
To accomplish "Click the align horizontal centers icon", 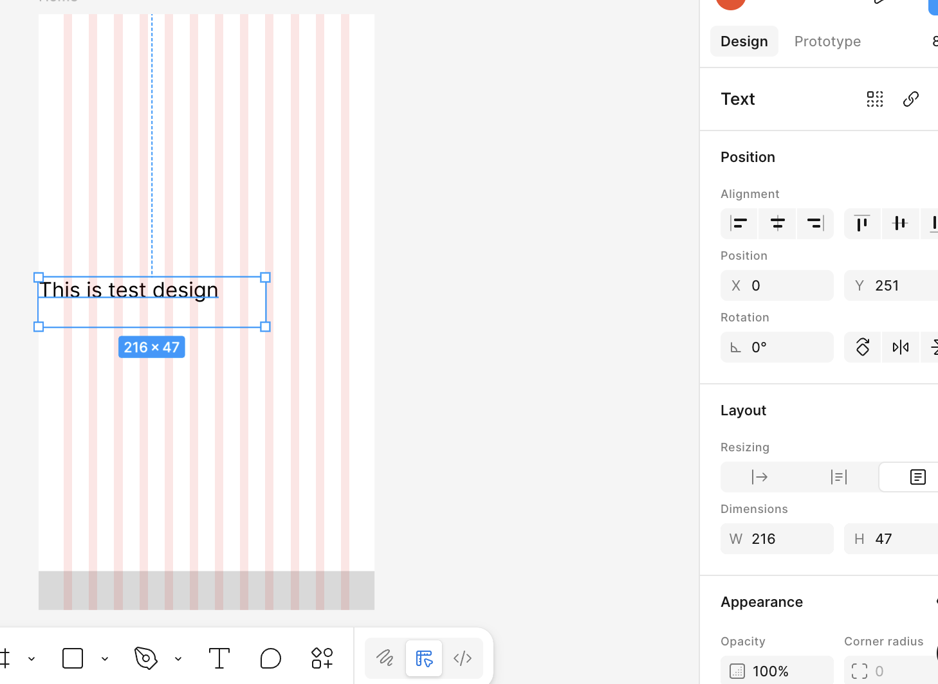I will (777, 224).
